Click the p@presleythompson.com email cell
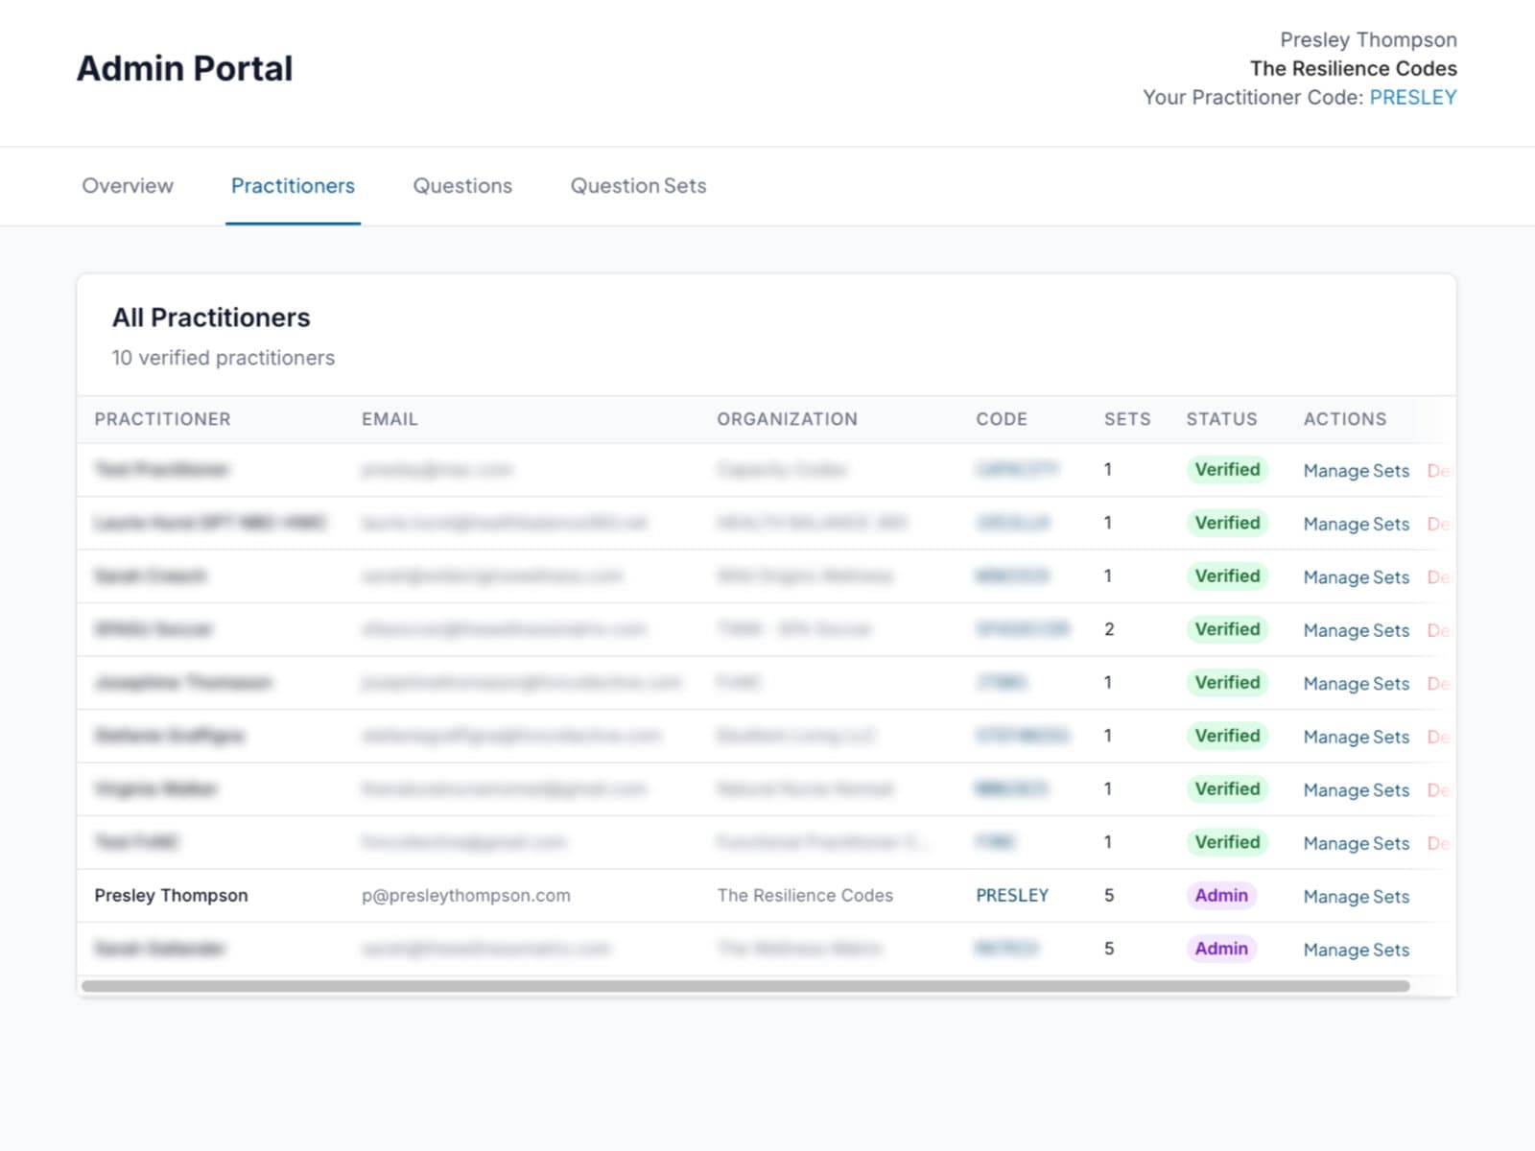1535x1151 pixels. click(465, 896)
